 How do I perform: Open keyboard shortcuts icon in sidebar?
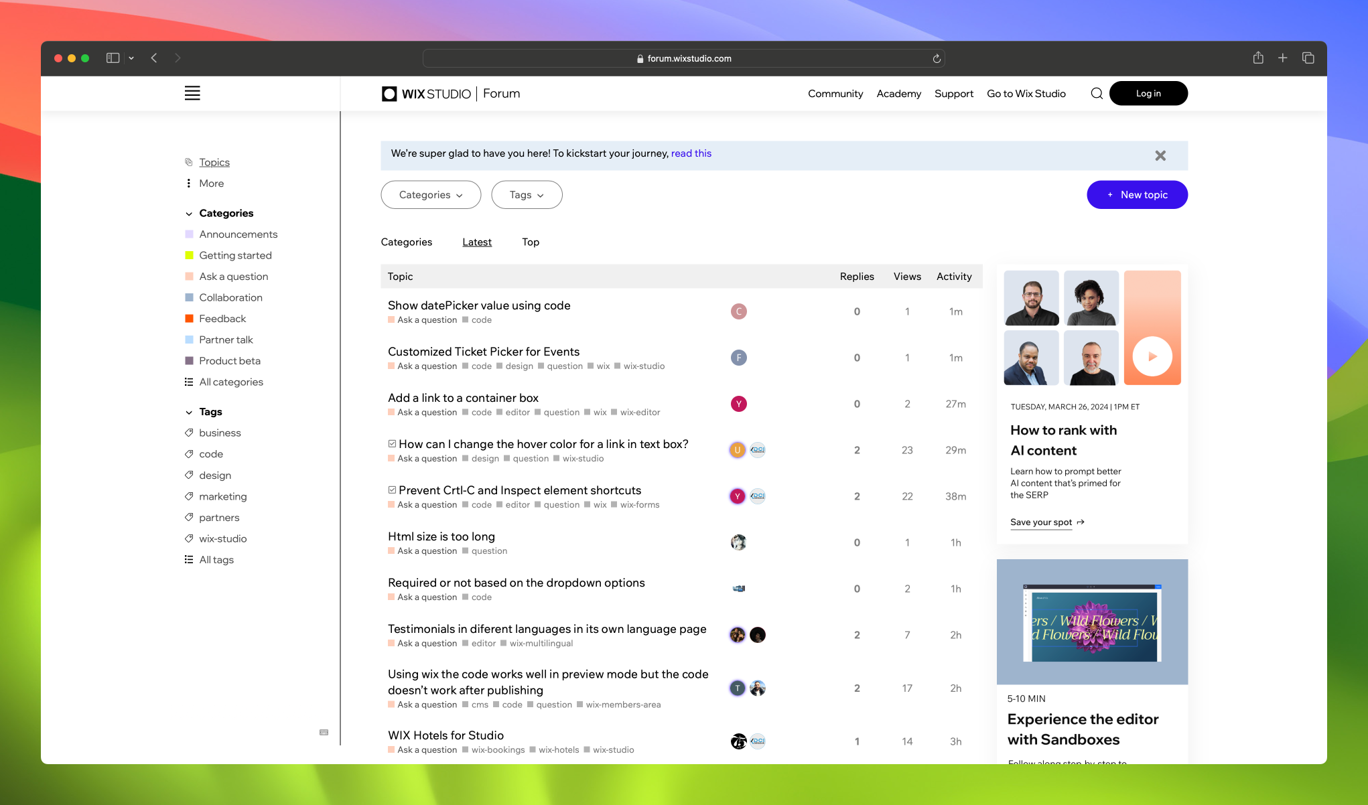(x=324, y=732)
